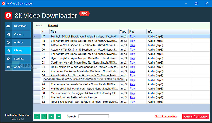
Task: Select title 'Mehboob Mithal Mantharan'
Action: click(84, 89)
